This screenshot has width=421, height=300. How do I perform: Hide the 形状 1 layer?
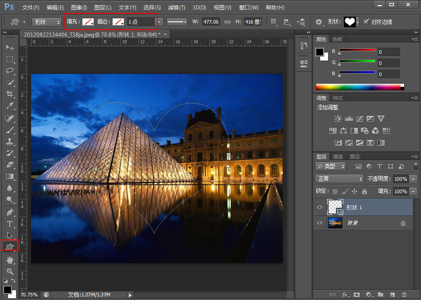point(319,207)
